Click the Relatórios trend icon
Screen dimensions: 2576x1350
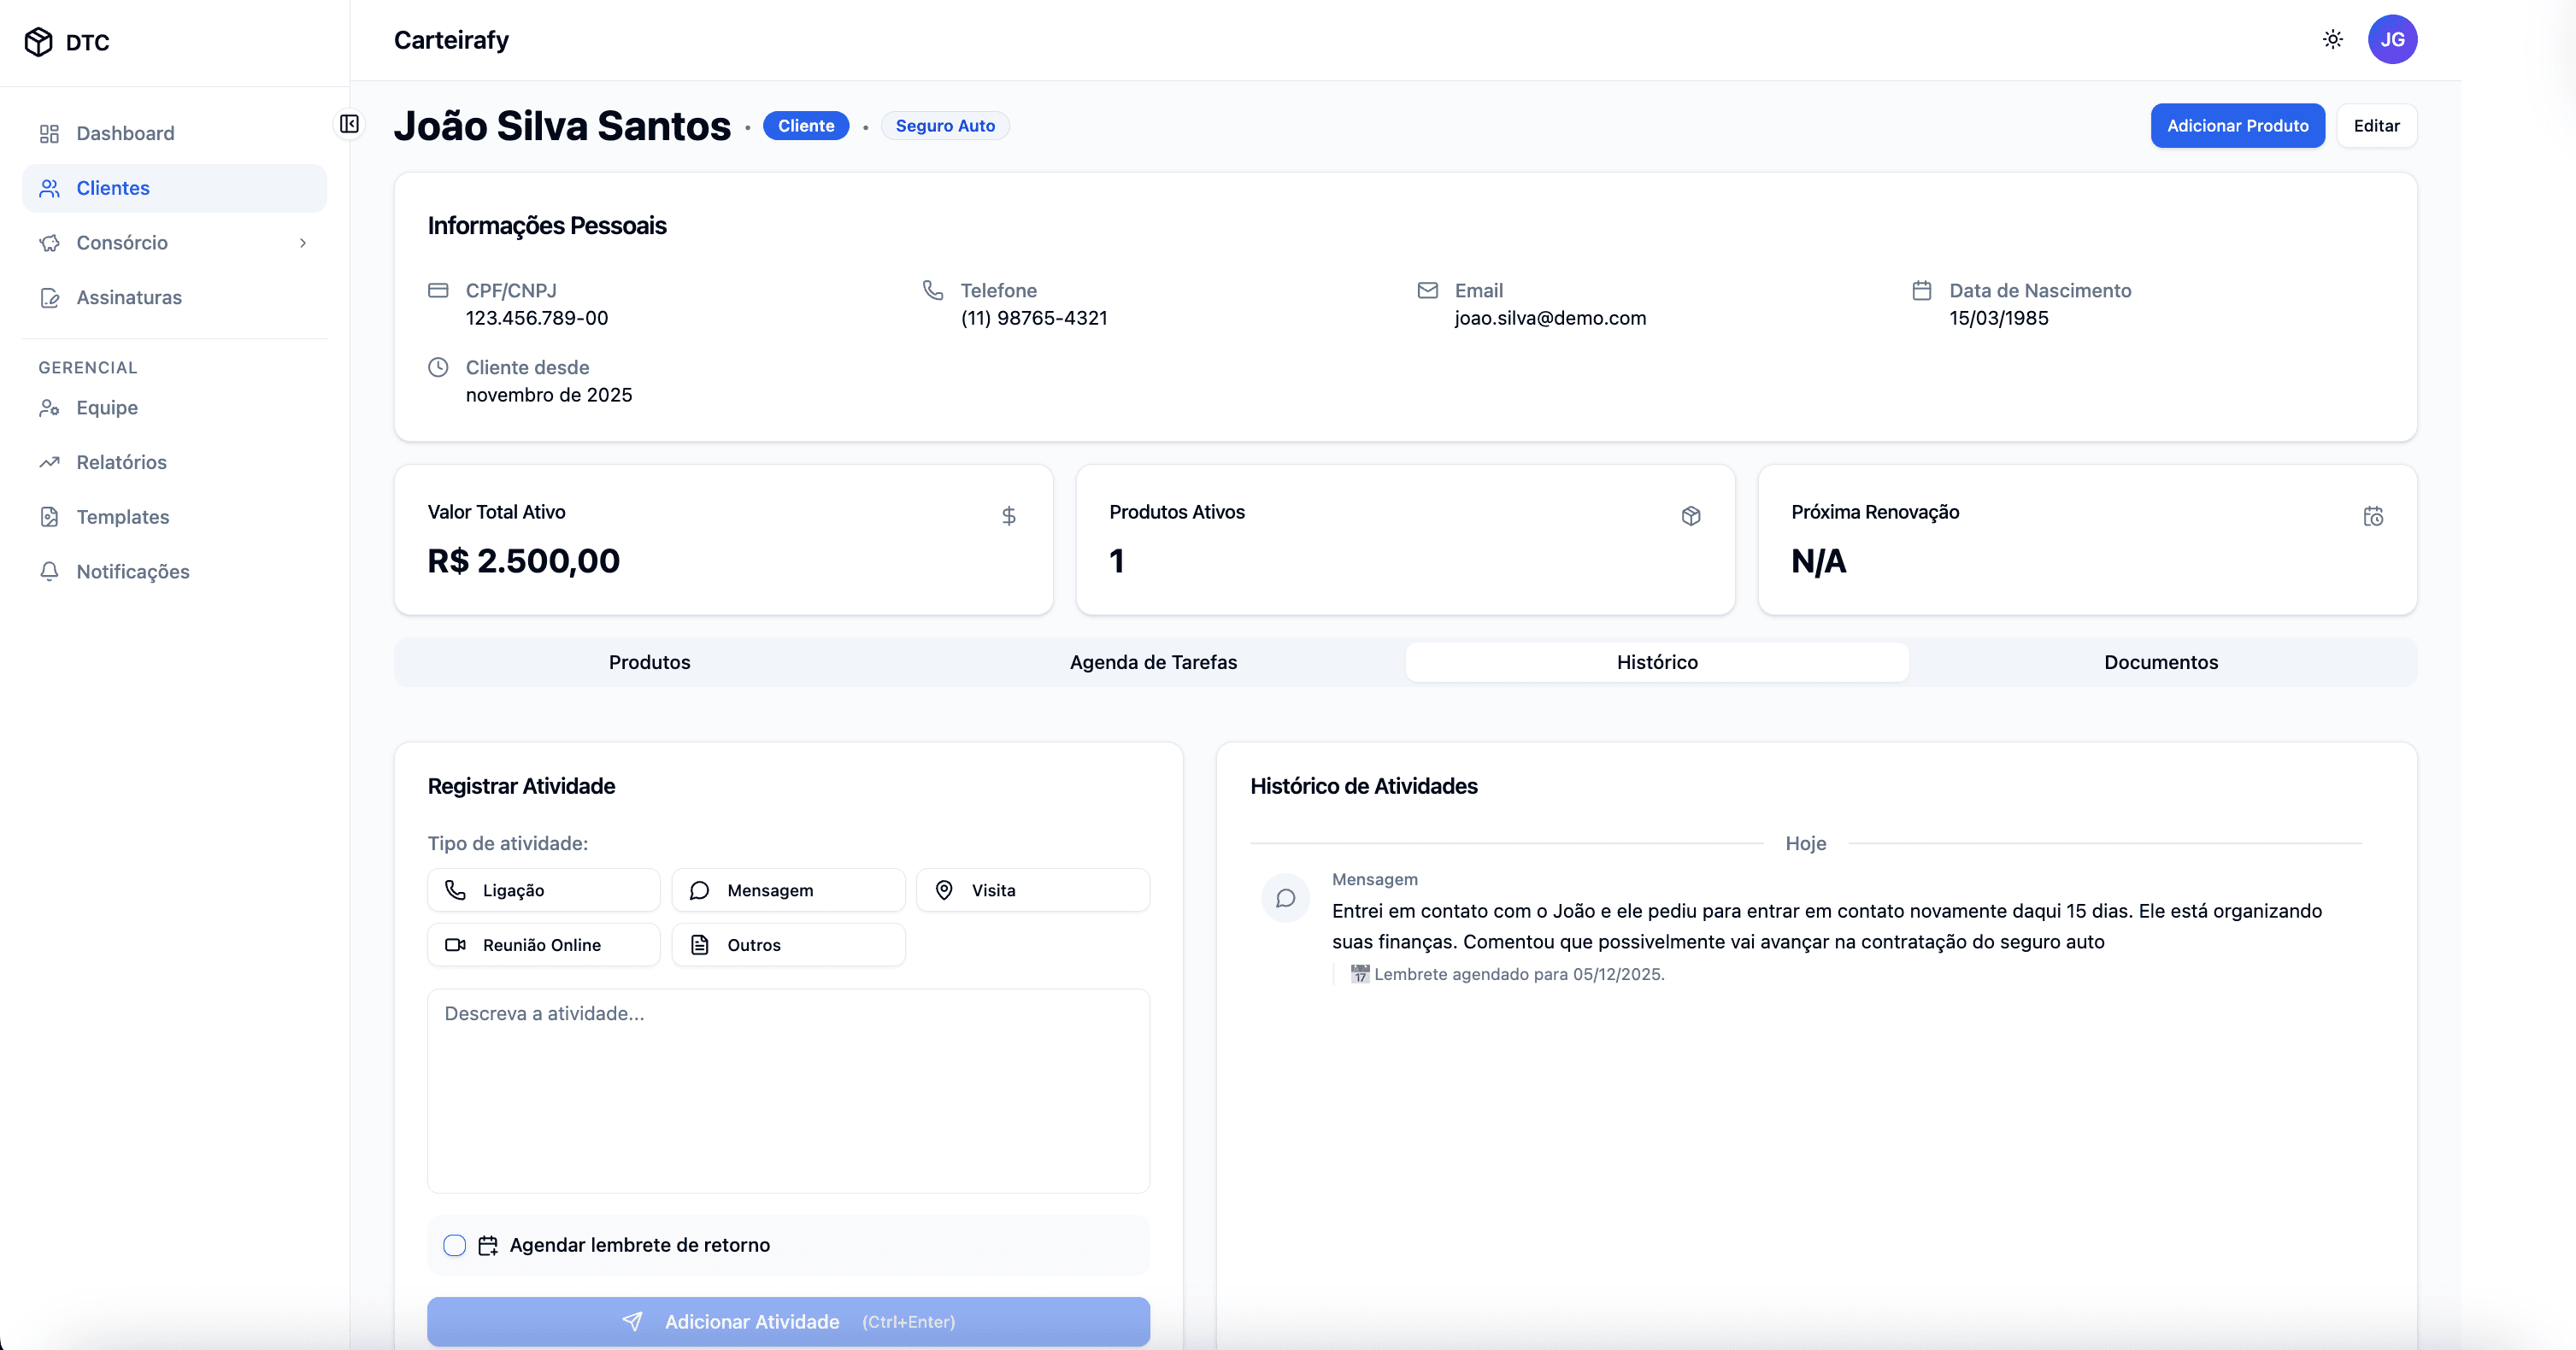[49, 462]
